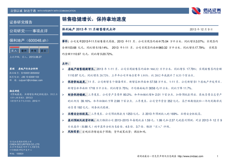Click the arrow bullet beside 保持拿地速度
The height and width of the screenshot is (163, 230).
[63, 82]
